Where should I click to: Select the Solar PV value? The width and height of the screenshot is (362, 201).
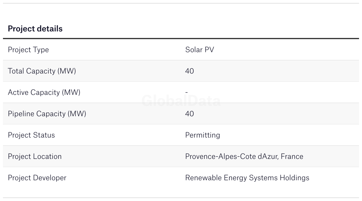[199, 50]
